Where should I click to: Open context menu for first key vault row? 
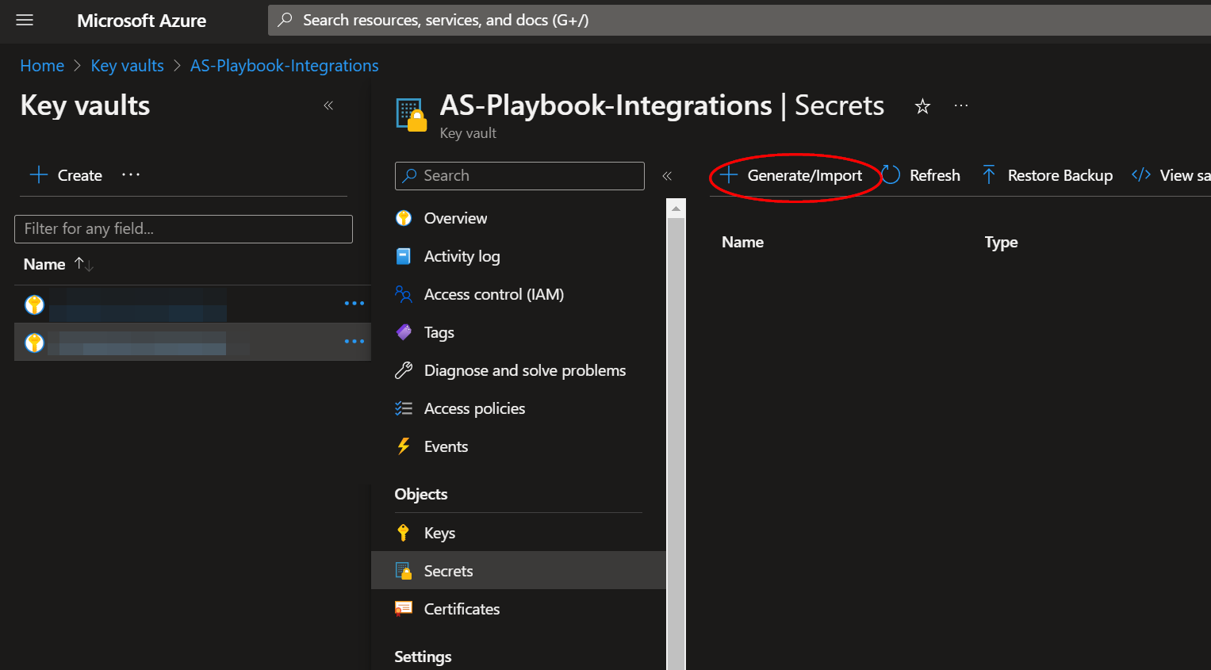(354, 303)
